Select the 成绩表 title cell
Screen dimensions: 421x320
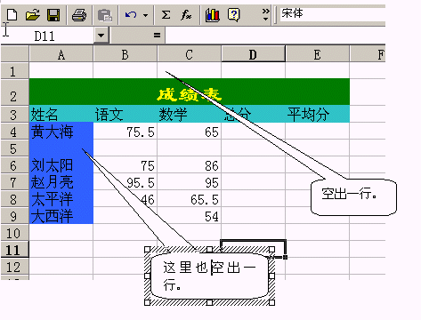190,92
